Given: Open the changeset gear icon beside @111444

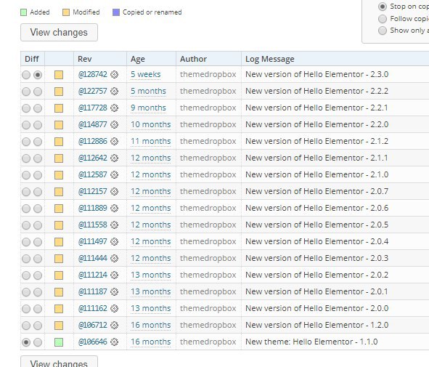Looking at the screenshot, I should point(115,258).
